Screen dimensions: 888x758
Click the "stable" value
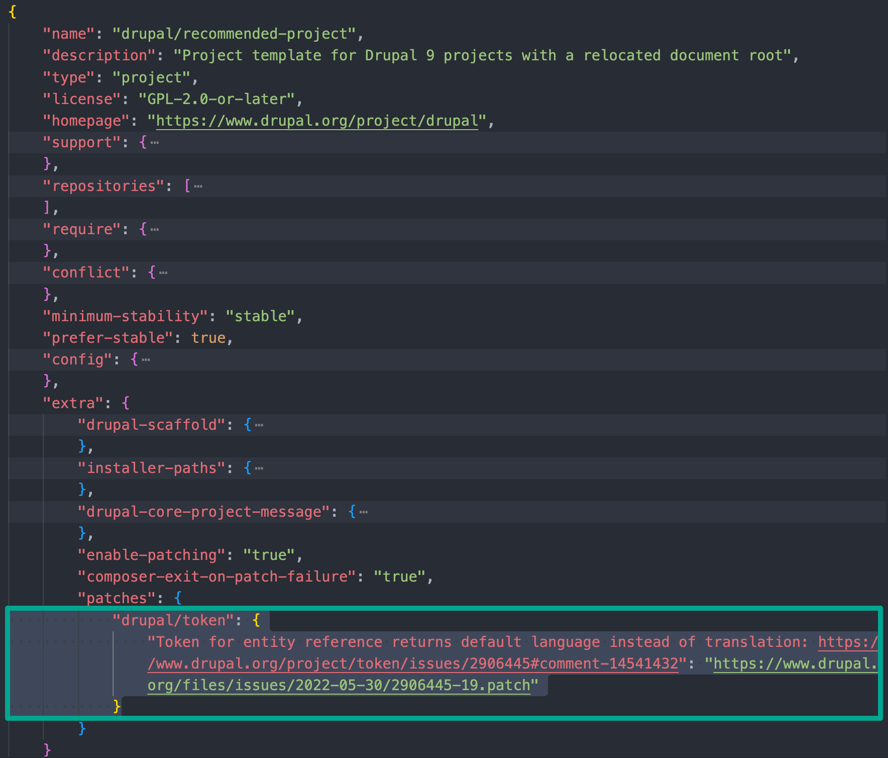click(261, 317)
